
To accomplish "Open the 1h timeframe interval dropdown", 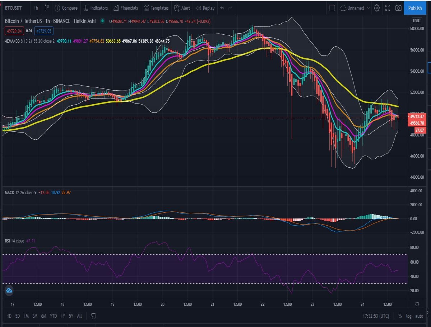I will click(36, 8).
